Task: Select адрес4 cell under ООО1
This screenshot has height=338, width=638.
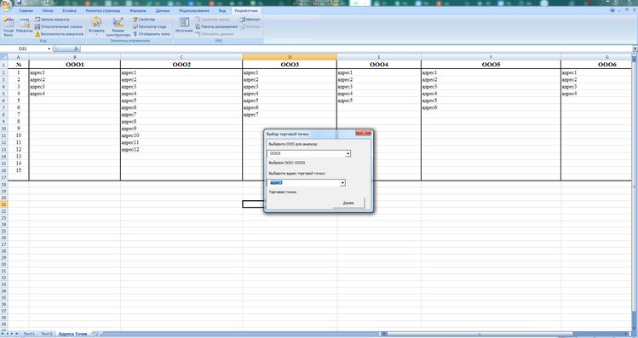Action: [x=74, y=94]
